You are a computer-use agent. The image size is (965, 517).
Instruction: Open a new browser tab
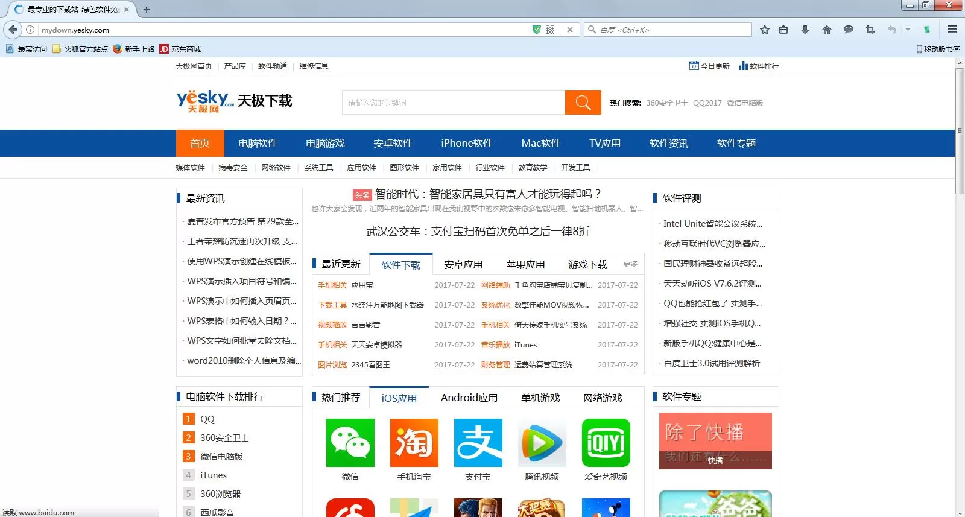tap(147, 10)
